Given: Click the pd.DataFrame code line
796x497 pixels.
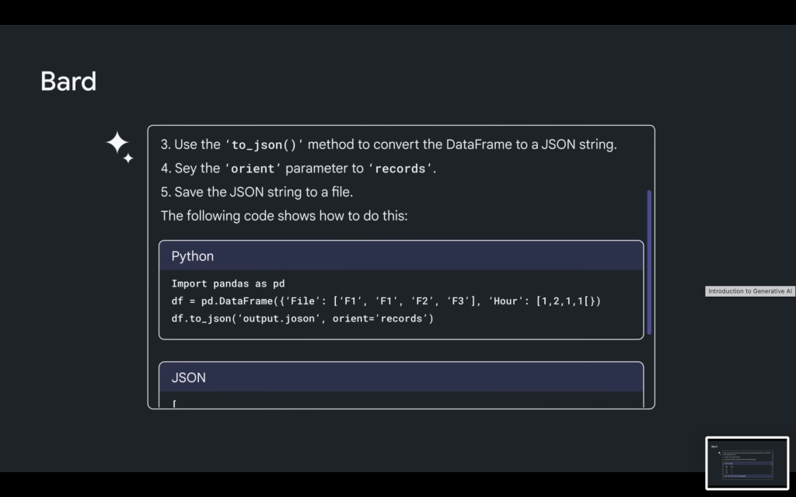Looking at the screenshot, I should pyautogui.click(x=386, y=301).
